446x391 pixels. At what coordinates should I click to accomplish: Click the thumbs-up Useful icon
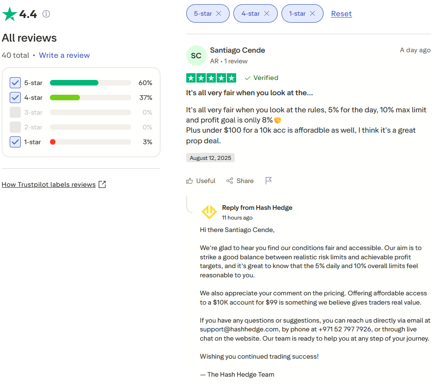pyautogui.click(x=189, y=181)
